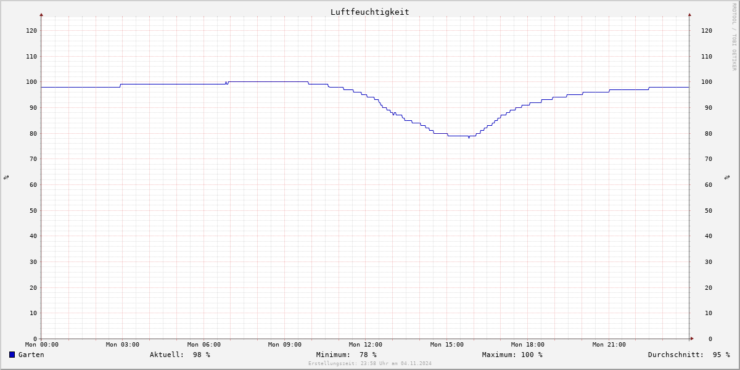The image size is (740, 370).
Task: Click the Mon 15:00 time axis label
Action: click(x=447, y=345)
